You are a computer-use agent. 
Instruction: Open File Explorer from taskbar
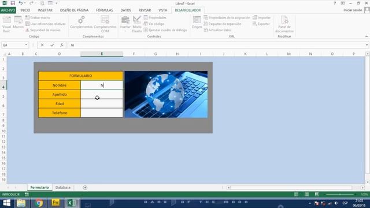tap(21, 203)
